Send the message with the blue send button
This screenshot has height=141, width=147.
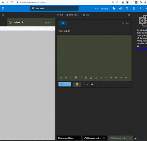62,84
